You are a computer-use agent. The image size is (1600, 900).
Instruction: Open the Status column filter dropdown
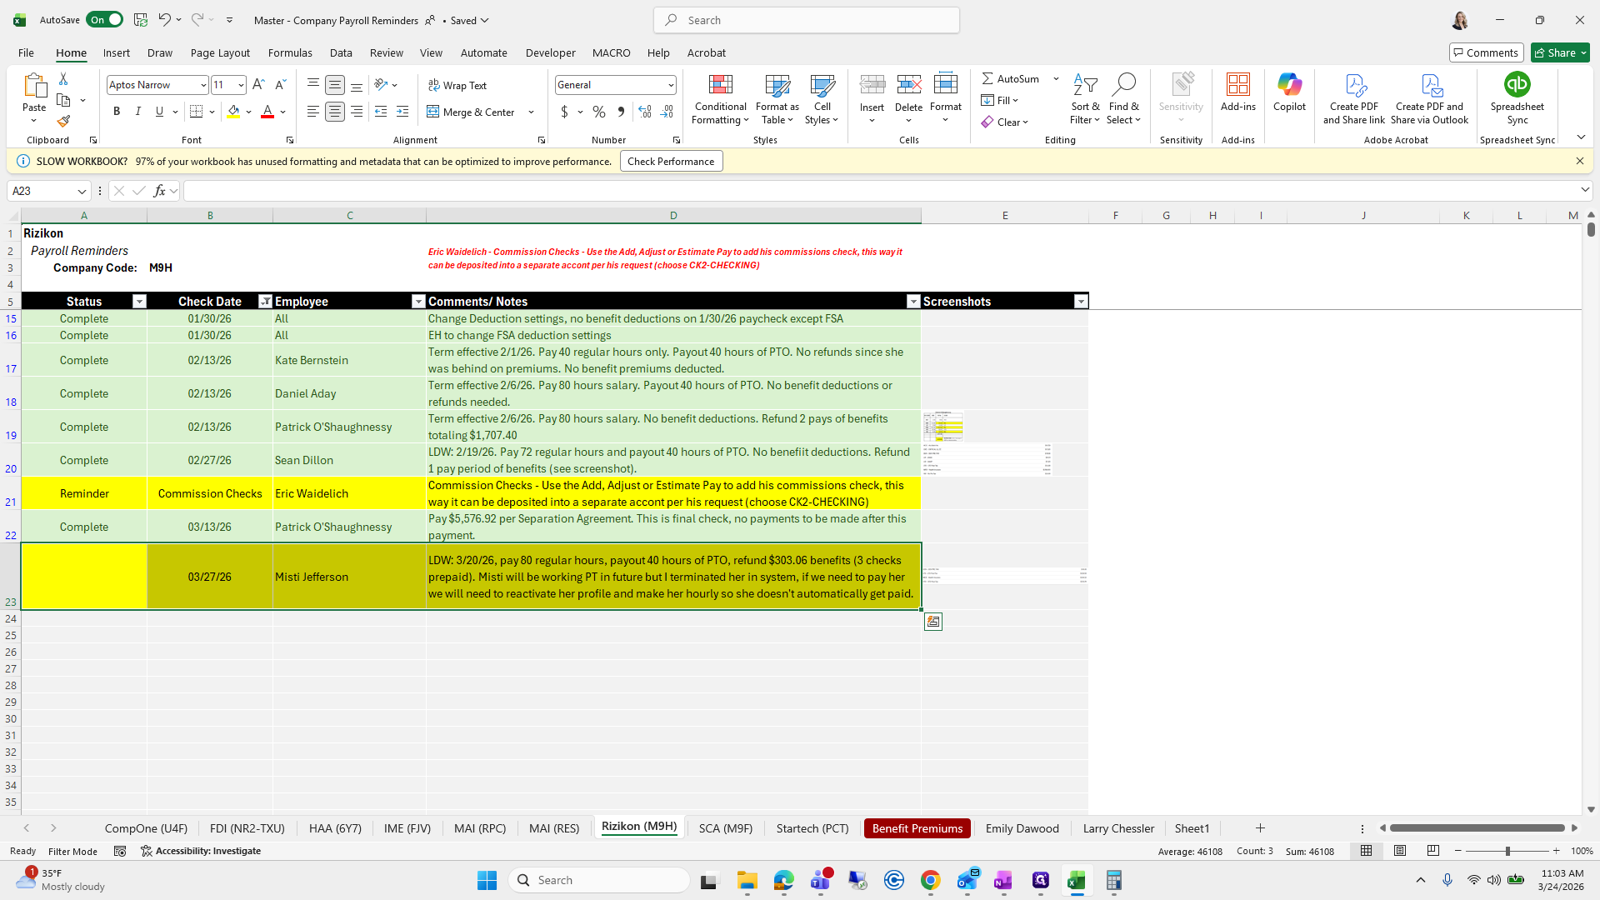pos(139,302)
